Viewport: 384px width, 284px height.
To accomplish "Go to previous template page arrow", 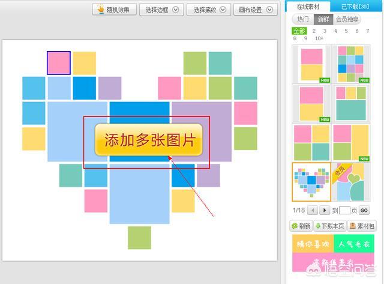I will pyautogui.click(x=312, y=210).
